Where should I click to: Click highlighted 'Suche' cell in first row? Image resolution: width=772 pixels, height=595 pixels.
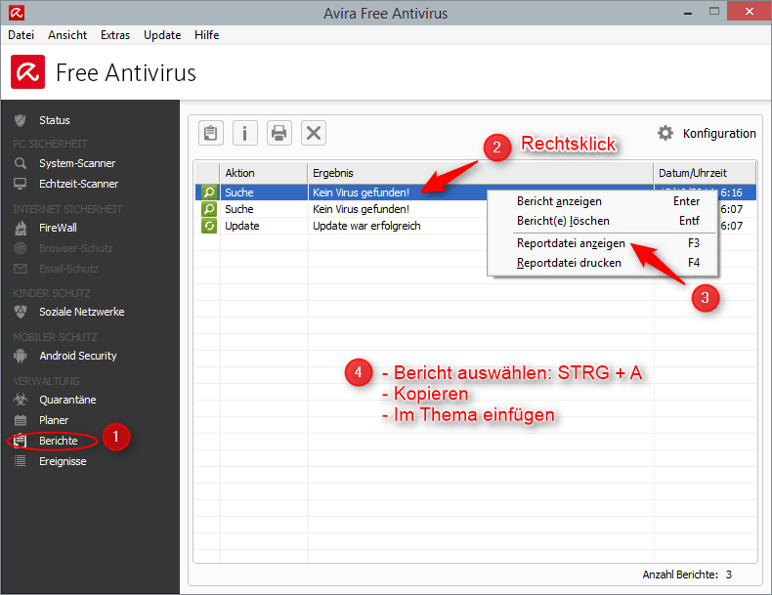pyautogui.click(x=238, y=192)
